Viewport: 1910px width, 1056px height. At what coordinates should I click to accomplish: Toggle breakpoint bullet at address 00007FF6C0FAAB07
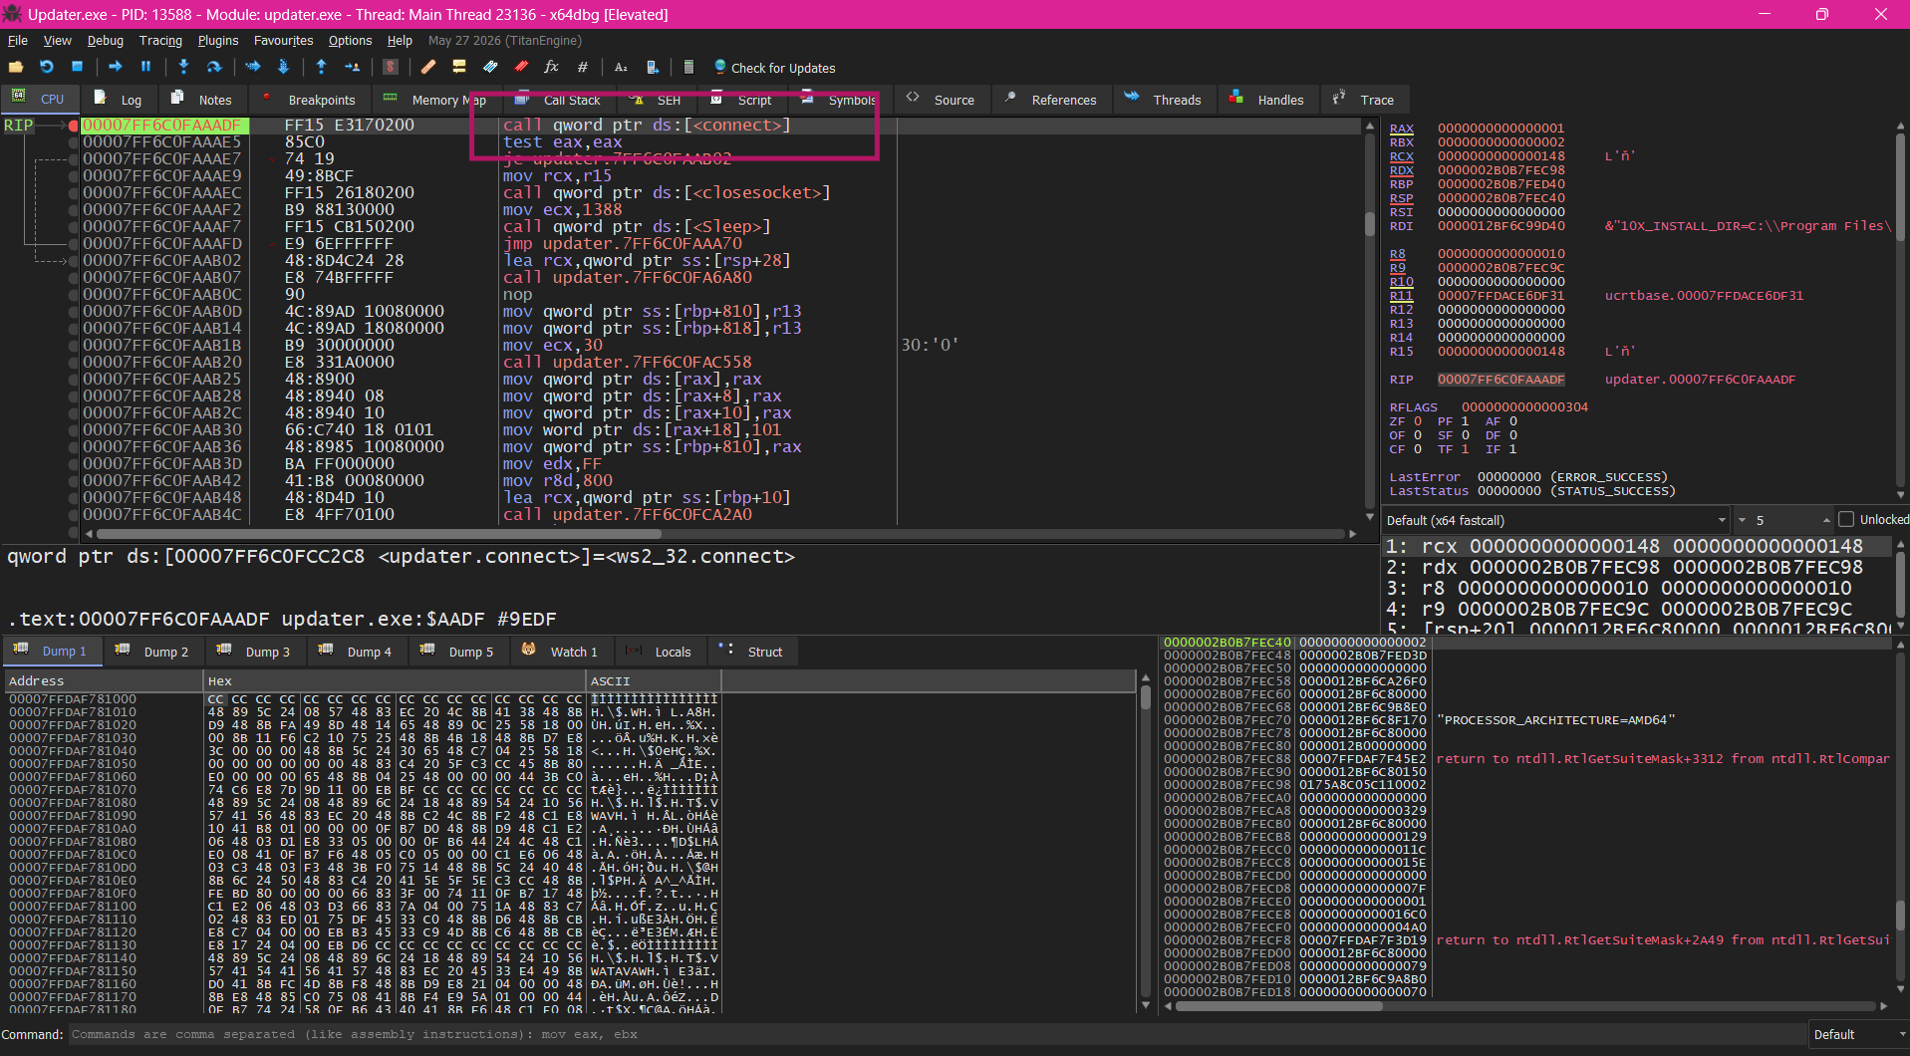pos(74,277)
